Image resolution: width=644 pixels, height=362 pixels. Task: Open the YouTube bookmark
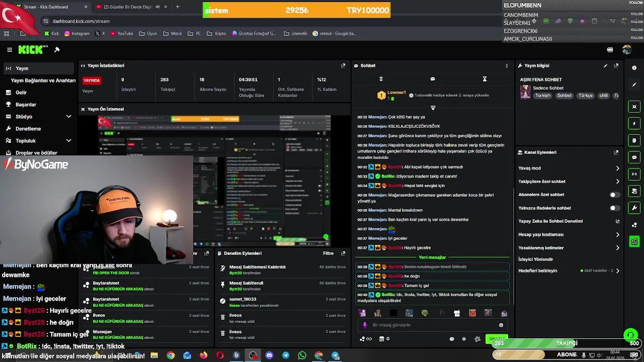(x=121, y=34)
